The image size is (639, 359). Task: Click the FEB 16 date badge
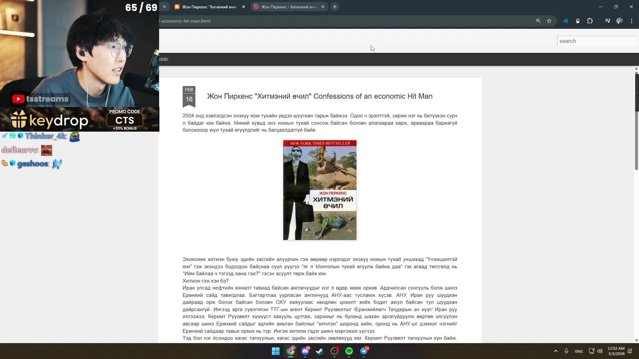click(x=189, y=96)
